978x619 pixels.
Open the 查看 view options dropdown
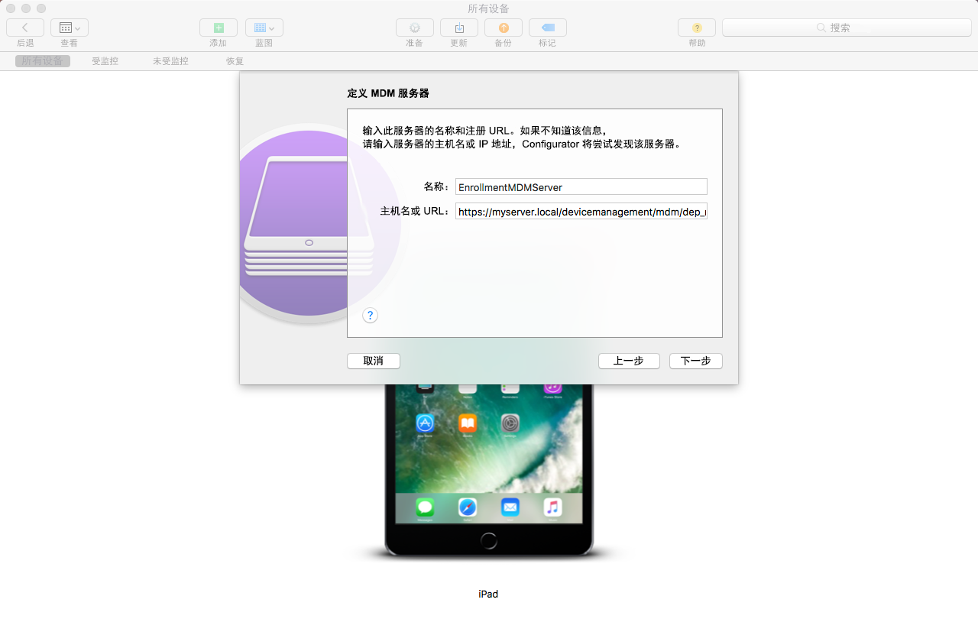[70, 28]
